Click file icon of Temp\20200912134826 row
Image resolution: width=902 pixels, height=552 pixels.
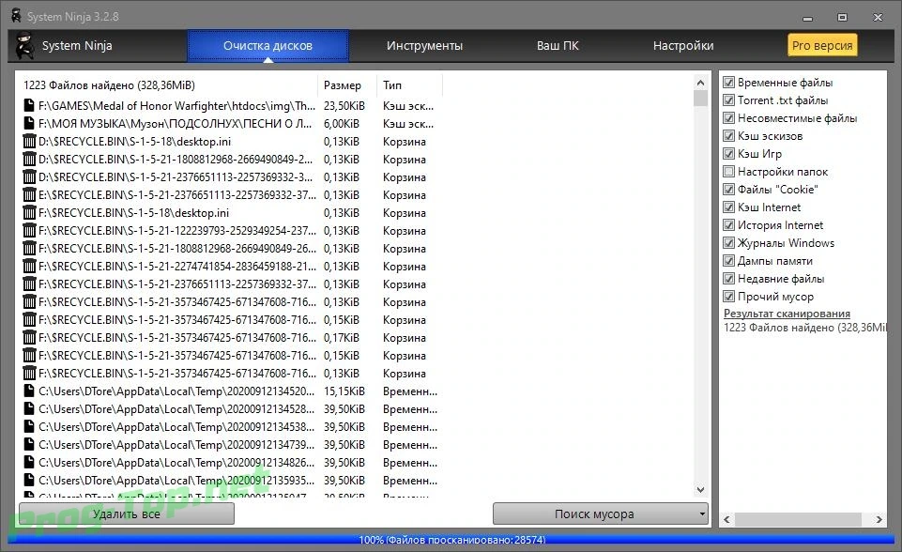click(29, 462)
